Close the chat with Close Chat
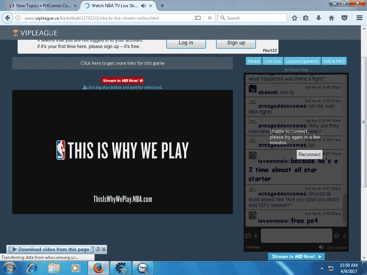367x275 pixels. pyautogui.click(x=296, y=70)
